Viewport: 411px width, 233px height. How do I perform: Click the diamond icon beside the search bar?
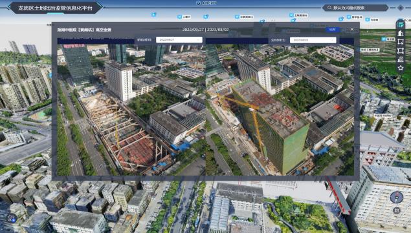coord(401,8)
